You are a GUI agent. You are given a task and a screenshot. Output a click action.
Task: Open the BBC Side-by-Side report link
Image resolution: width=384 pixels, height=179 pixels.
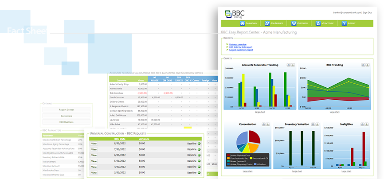[x=240, y=47]
